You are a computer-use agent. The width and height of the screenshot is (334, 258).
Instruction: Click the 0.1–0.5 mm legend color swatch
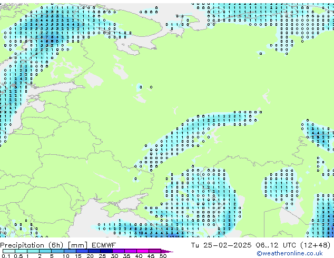click(x=9, y=251)
